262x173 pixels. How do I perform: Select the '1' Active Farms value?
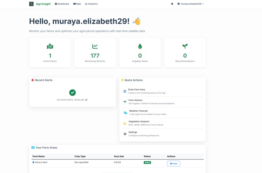(x=50, y=56)
